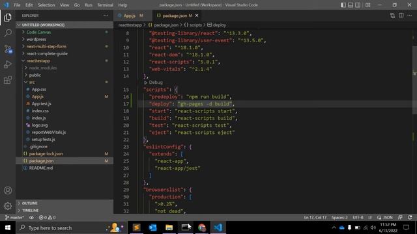Change LF end of line sequence

(x=370, y=217)
